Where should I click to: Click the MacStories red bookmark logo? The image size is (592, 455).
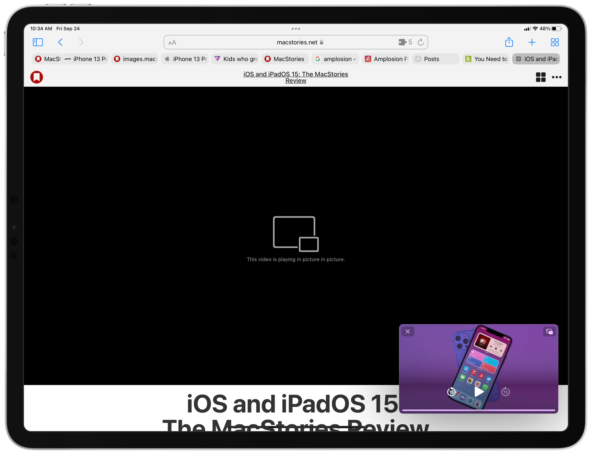coord(37,77)
